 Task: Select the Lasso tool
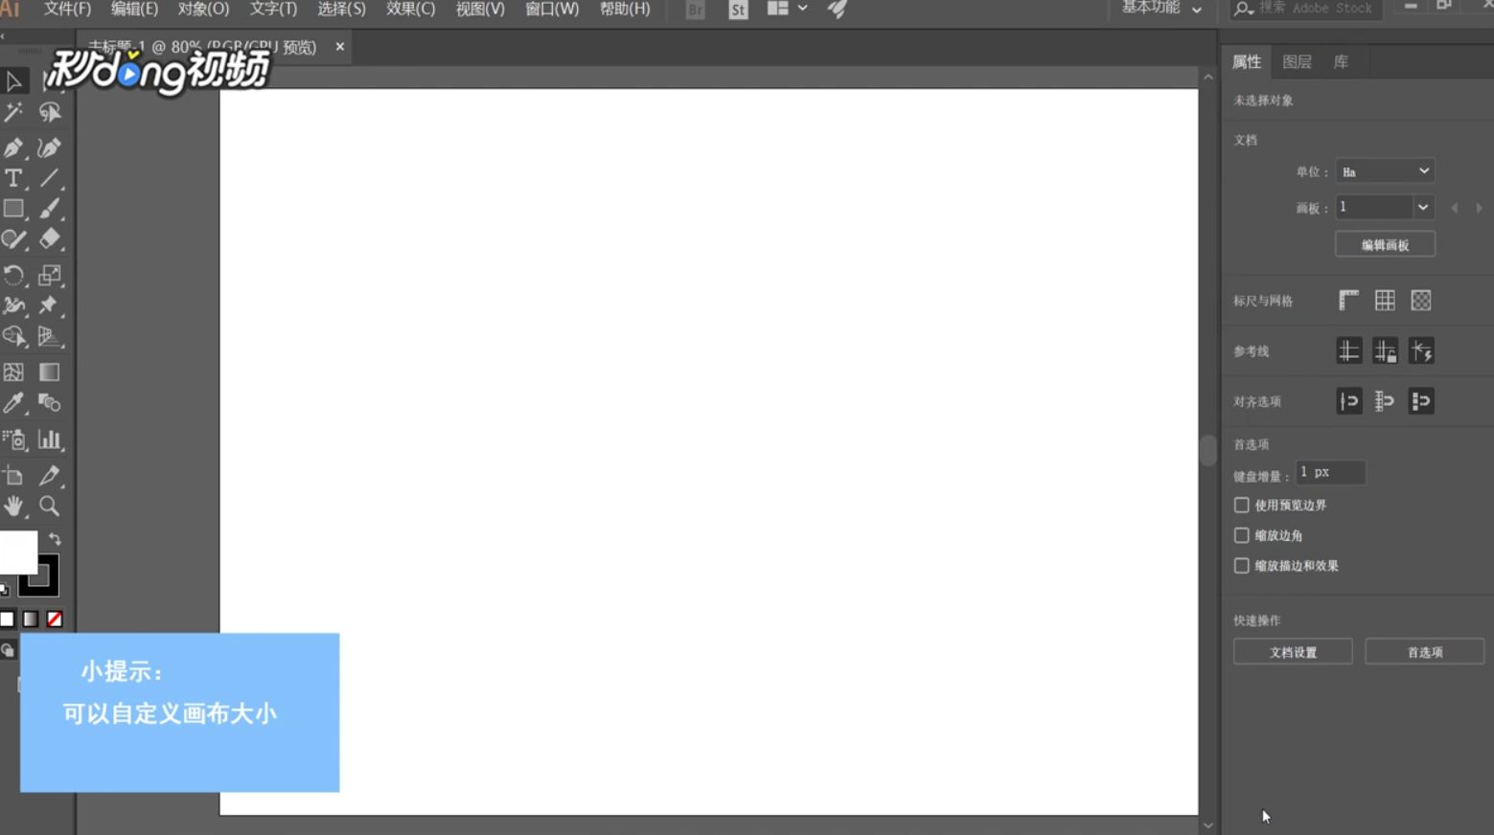50,113
